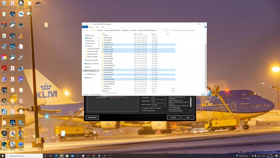Viewport: 280px width, 158px height.
Task: Launch Microsoft Edge from the taskbar
Action: pyautogui.click(x=56, y=156)
